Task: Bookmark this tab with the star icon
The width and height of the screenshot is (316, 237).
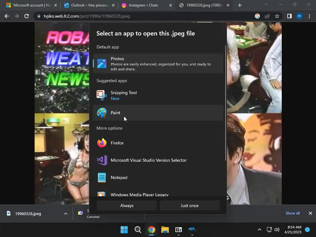Action: click(x=277, y=16)
